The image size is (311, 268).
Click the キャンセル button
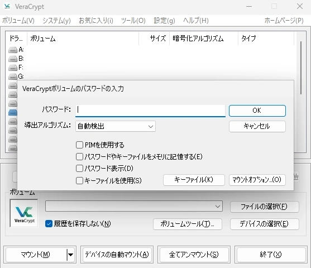point(257,126)
